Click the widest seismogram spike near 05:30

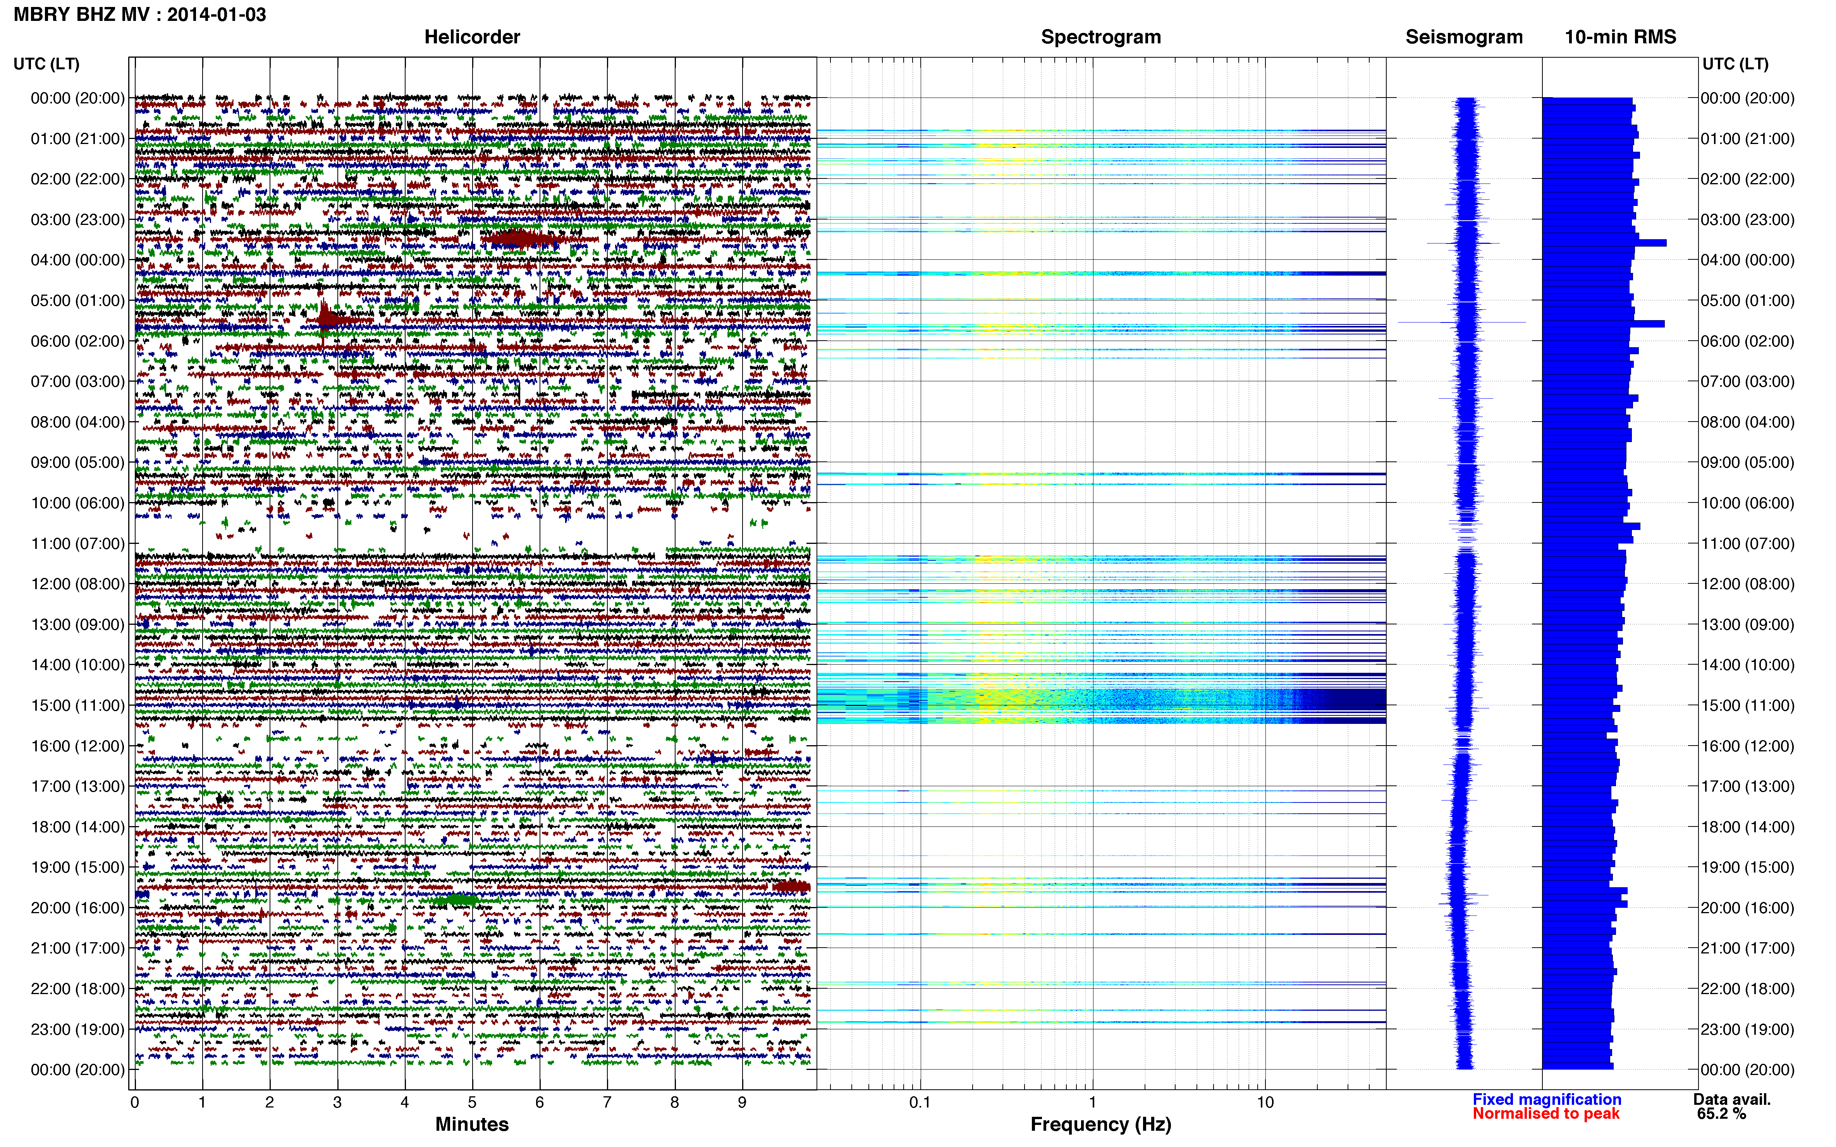[x=1462, y=322]
